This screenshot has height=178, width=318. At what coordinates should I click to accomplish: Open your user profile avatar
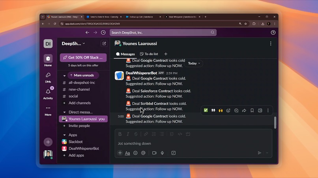point(48,154)
